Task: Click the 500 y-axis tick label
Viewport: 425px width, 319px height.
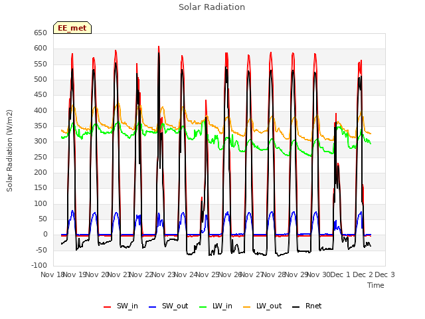Action: (x=41, y=80)
